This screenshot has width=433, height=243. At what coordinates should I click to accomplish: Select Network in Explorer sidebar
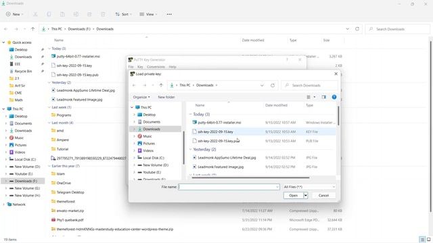point(19,205)
